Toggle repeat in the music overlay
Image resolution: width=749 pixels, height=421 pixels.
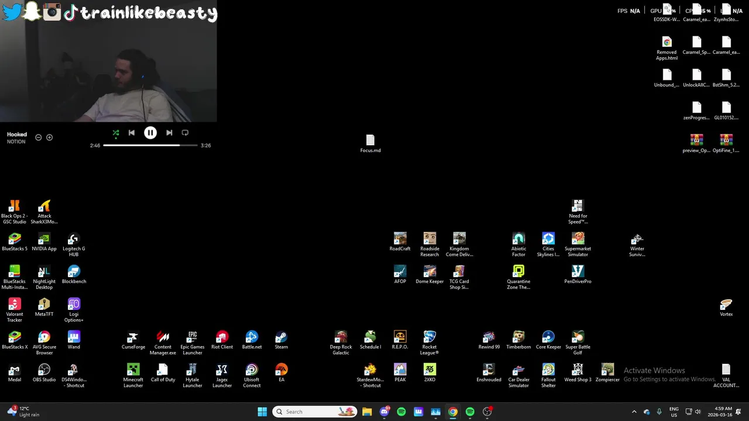coord(185,133)
